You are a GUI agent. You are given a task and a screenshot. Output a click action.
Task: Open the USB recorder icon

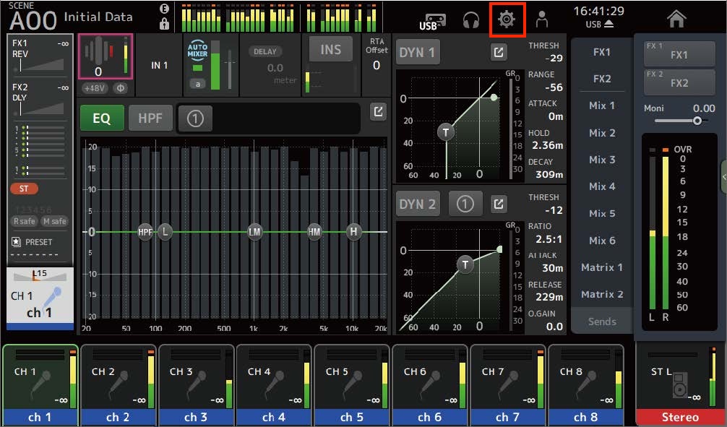(x=432, y=22)
